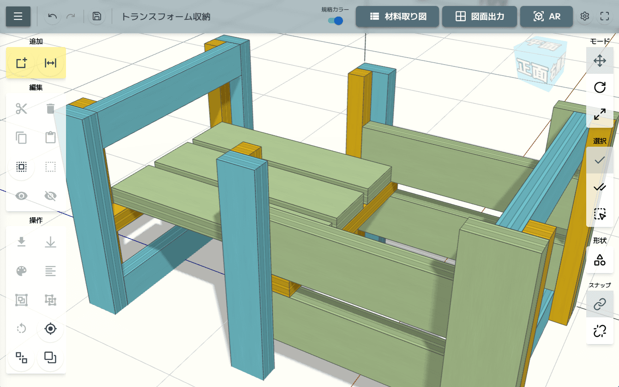The width and height of the screenshot is (619, 387).
Task: Enable single selection checkmark mode
Action: pyautogui.click(x=600, y=160)
